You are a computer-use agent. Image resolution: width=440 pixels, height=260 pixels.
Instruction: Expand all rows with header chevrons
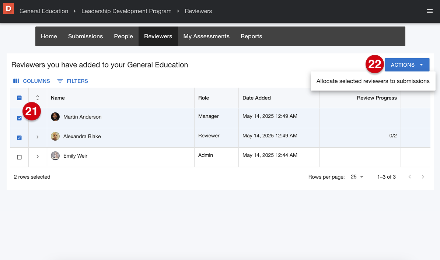pos(38,98)
